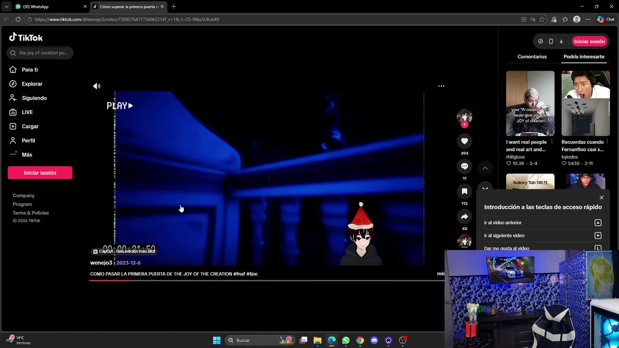Click the sidebar Iniciar sesión button
The image size is (619, 348).
click(x=40, y=173)
